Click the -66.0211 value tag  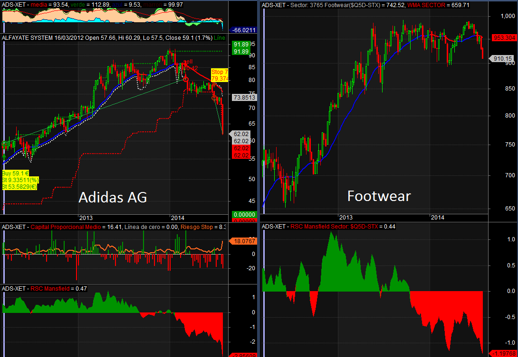pyautogui.click(x=244, y=30)
